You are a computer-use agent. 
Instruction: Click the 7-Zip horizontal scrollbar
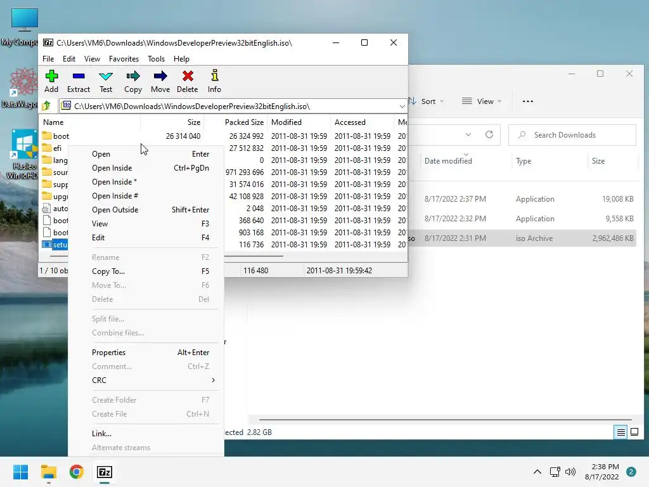(254, 256)
